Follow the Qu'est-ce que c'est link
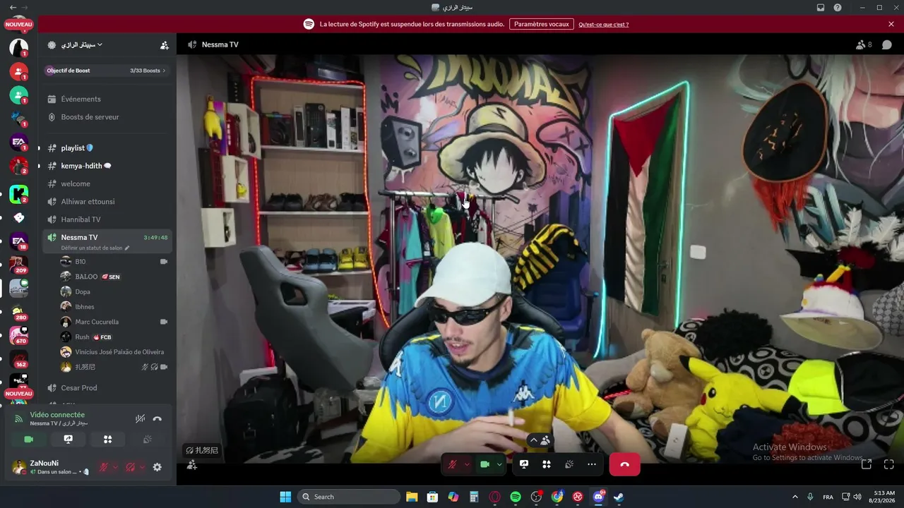The image size is (904, 508). tap(604, 25)
